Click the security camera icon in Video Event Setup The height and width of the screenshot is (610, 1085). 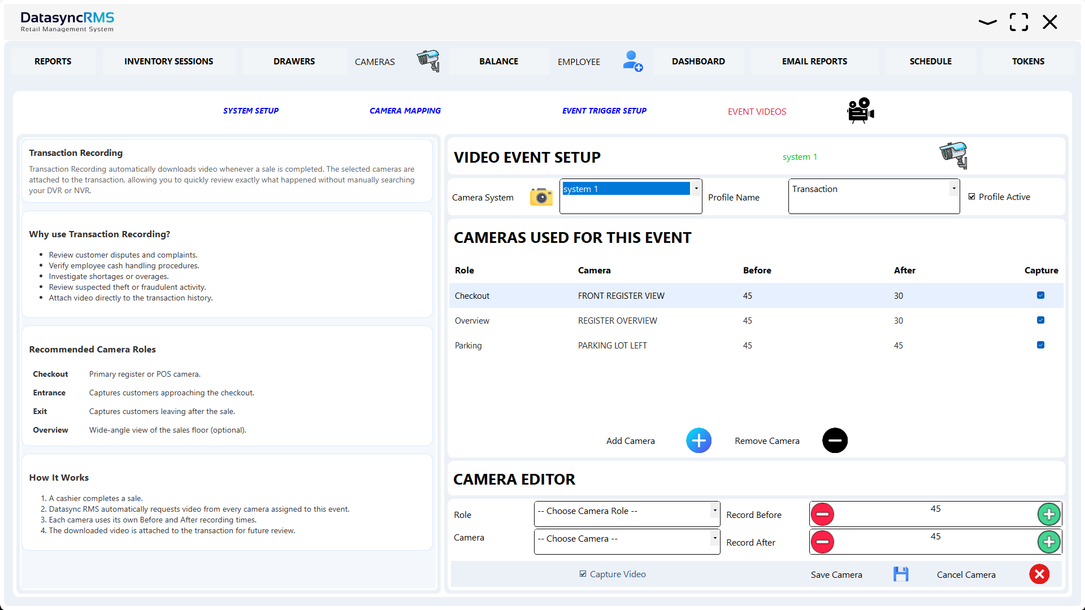pos(953,155)
